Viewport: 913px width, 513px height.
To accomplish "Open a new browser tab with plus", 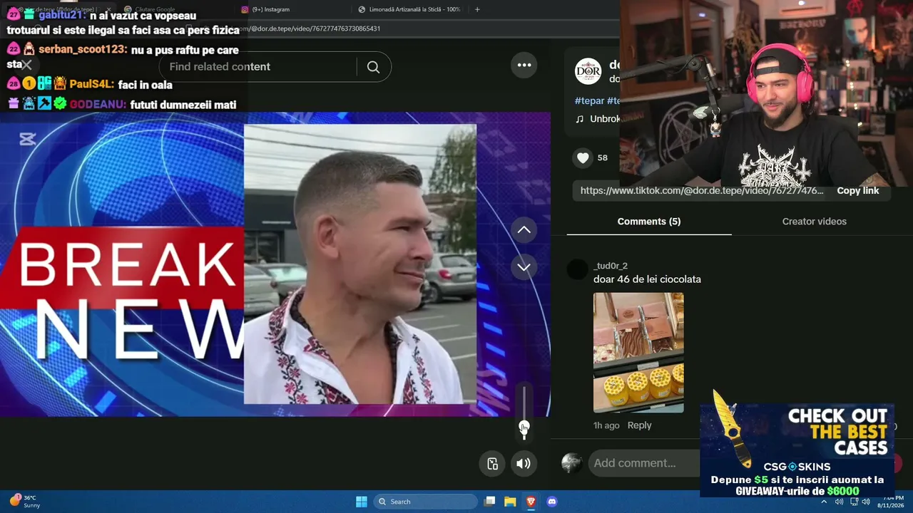I will (477, 9).
